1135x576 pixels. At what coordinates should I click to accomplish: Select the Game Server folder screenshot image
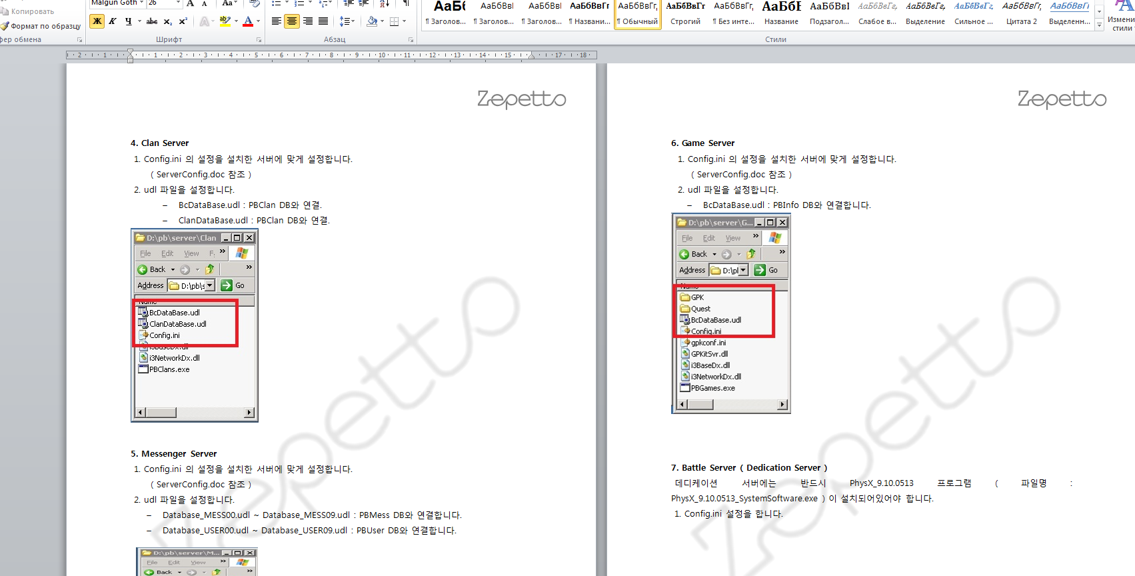[731, 313]
